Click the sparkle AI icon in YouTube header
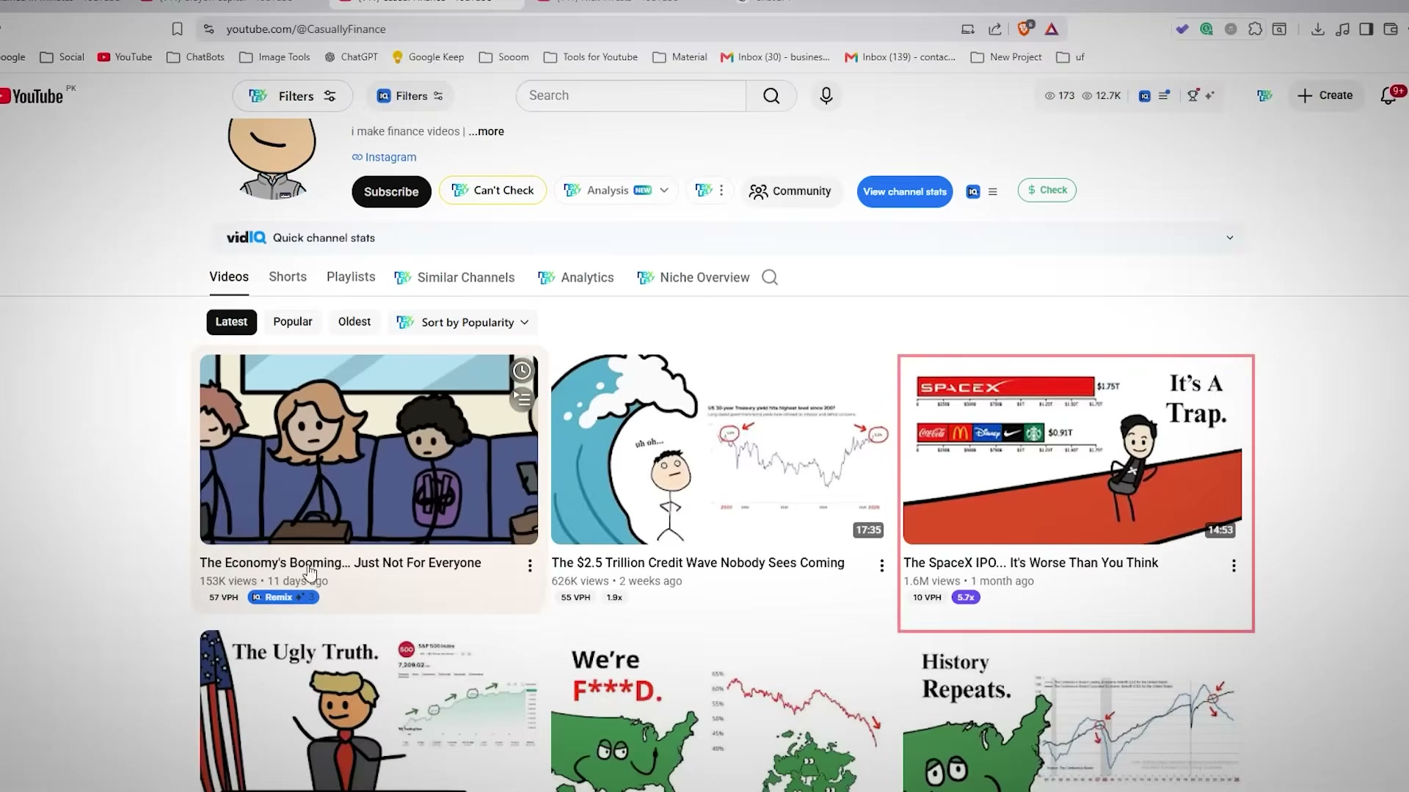The image size is (1409, 792). click(x=1209, y=96)
